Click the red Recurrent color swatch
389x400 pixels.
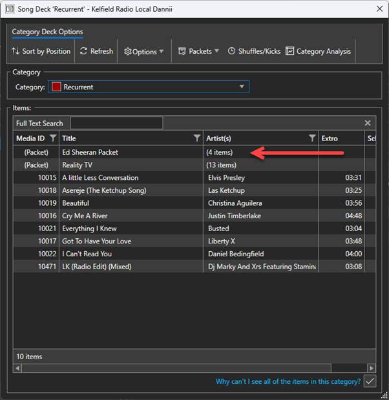(56, 87)
